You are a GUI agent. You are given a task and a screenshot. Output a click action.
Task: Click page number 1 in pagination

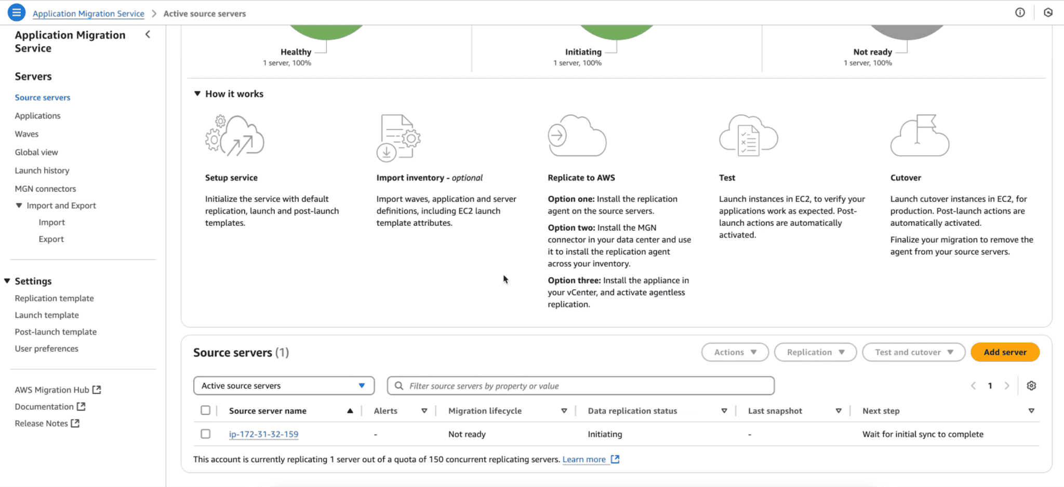click(990, 386)
